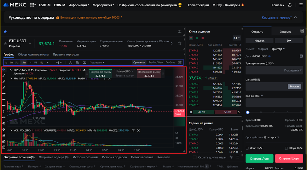Image resolution: width=307 pixels, height=170 pixels.
Task: Click the apps grid icon next to the MEXC logo
Action: pyautogui.click(x=32, y=5)
